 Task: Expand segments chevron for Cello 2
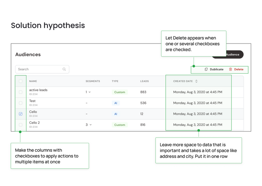coord(91,125)
